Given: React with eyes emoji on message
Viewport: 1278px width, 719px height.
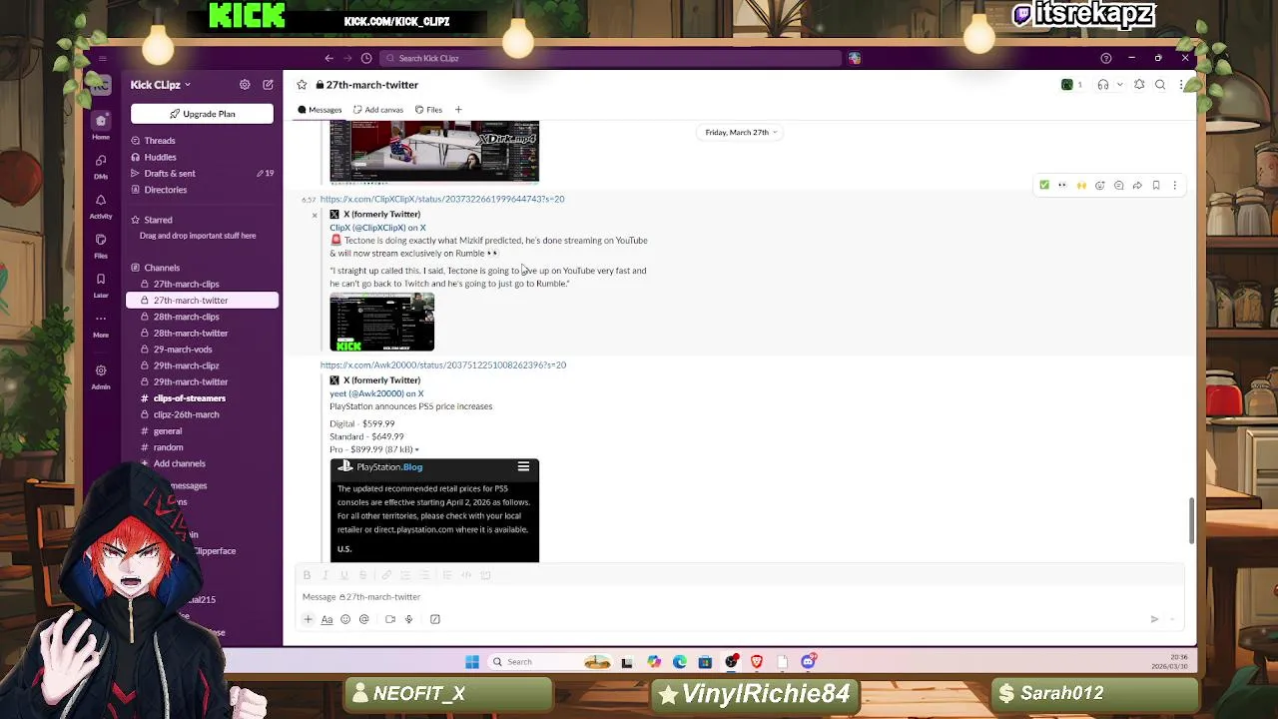Looking at the screenshot, I should pos(1062,185).
